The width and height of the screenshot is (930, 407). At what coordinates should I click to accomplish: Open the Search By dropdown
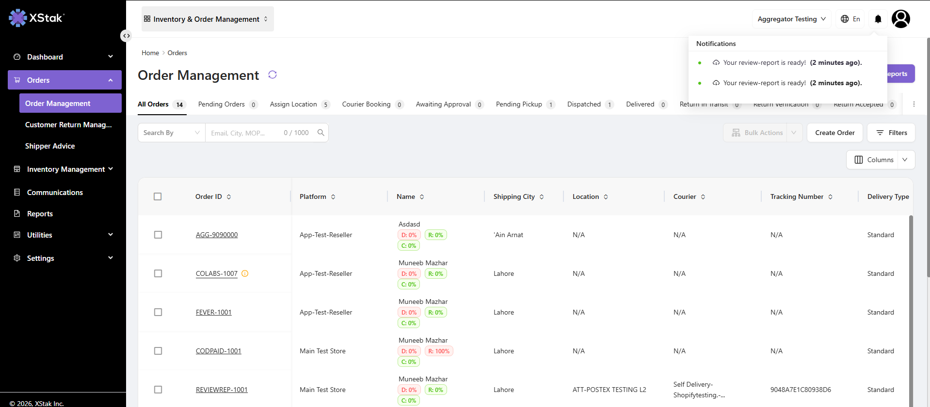[x=172, y=133]
